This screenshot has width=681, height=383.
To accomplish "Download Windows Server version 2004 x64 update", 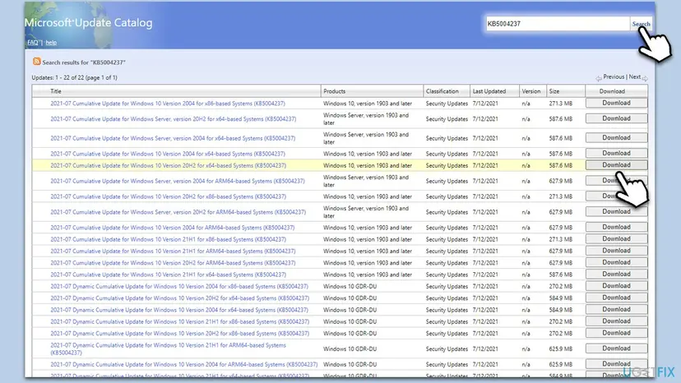I will pos(616,137).
